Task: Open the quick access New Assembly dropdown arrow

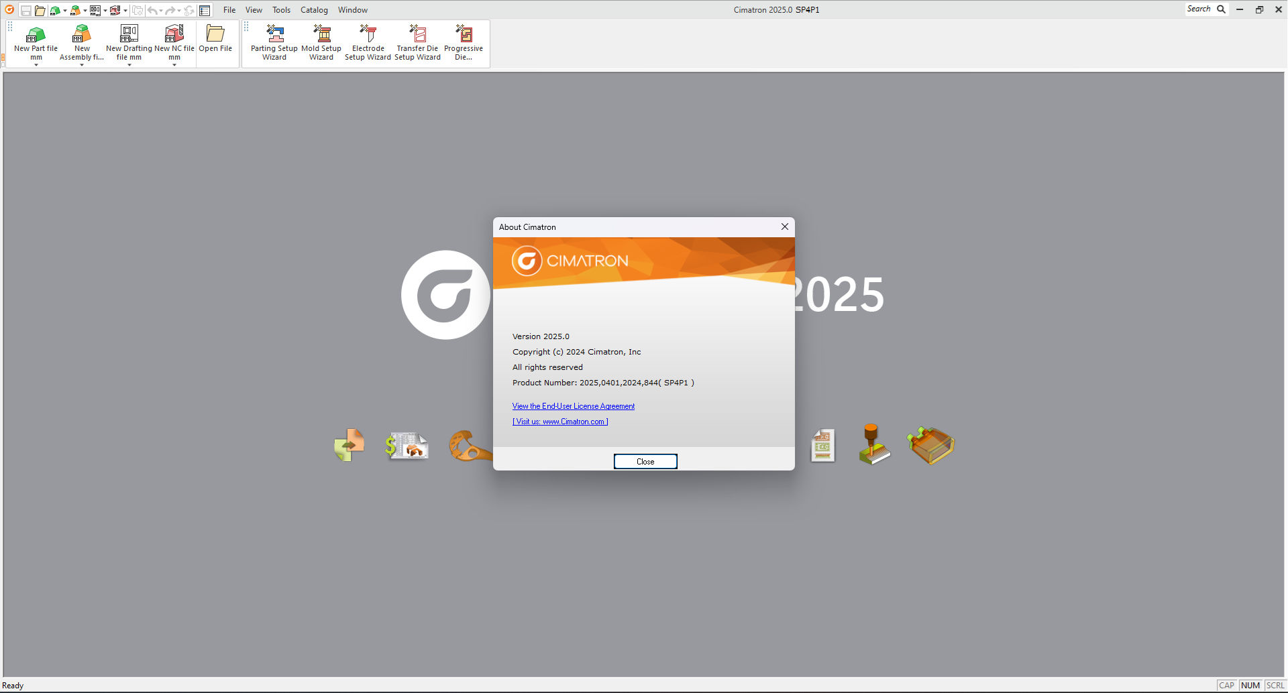Action: coord(85,11)
